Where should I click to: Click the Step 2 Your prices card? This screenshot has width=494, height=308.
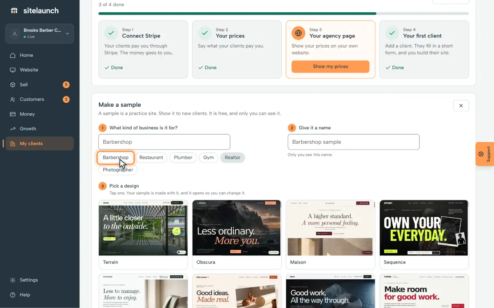(237, 50)
